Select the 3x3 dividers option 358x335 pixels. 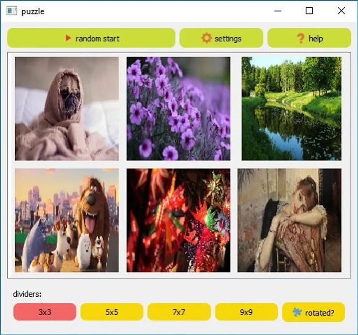click(45, 312)
